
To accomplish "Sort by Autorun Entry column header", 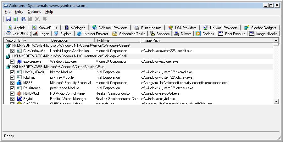I will point(26,40).
